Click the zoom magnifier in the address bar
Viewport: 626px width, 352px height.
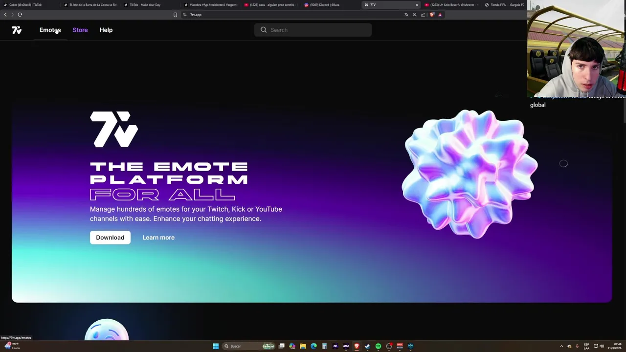pos(415,15)
